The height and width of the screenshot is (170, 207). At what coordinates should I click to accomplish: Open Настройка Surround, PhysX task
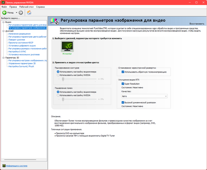(x=21, y=66)
